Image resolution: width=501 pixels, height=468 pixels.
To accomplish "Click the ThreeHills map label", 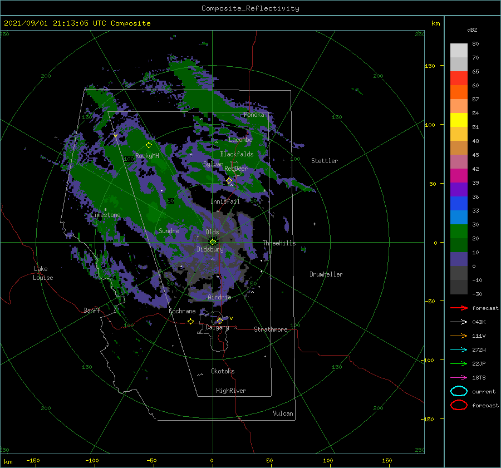I will (279, 243).
